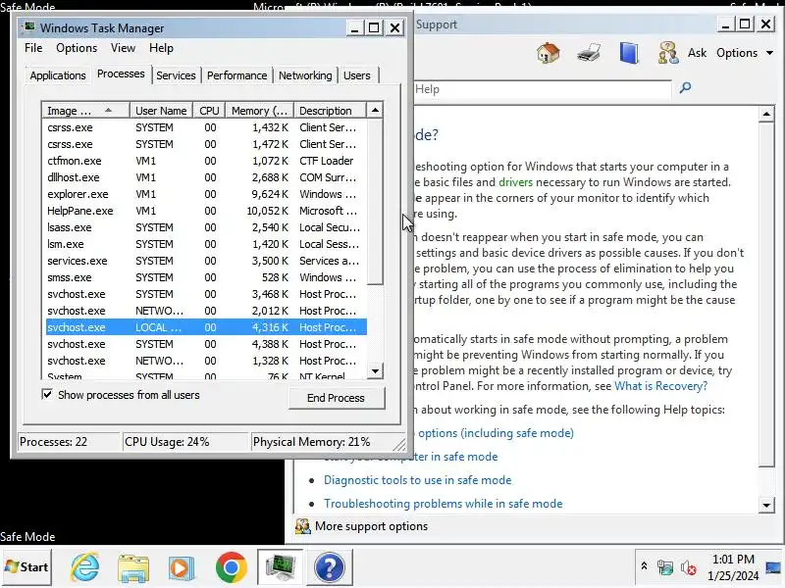785x588 pixels.
Task: Switch to Services tab
Action: click(x=176, y=75)
